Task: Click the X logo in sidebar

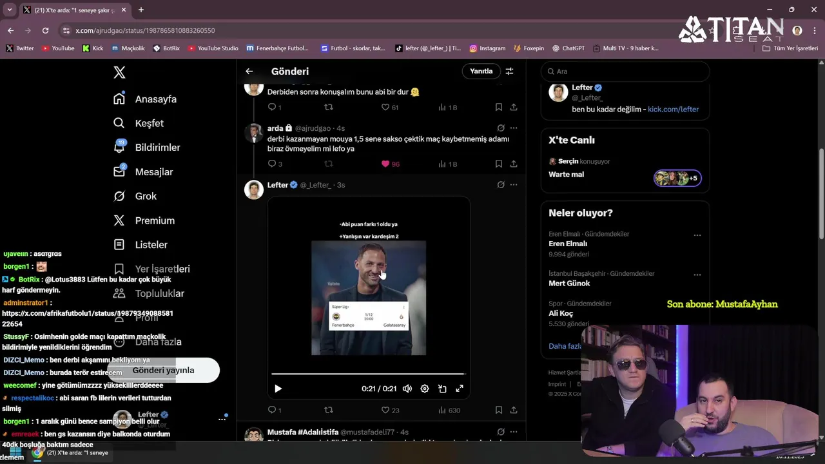Action: pyautogui.click(x=119, y=72)
